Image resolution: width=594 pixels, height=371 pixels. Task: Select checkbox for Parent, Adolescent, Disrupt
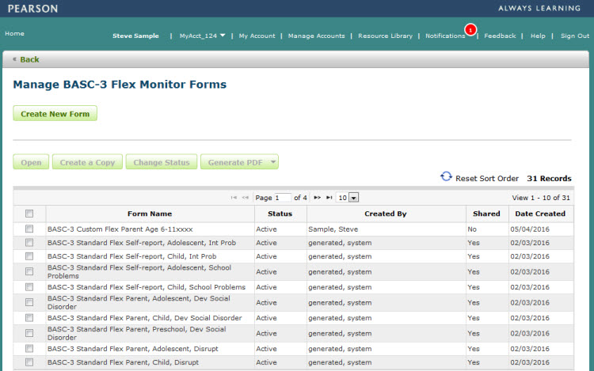[x=29, y=348]
